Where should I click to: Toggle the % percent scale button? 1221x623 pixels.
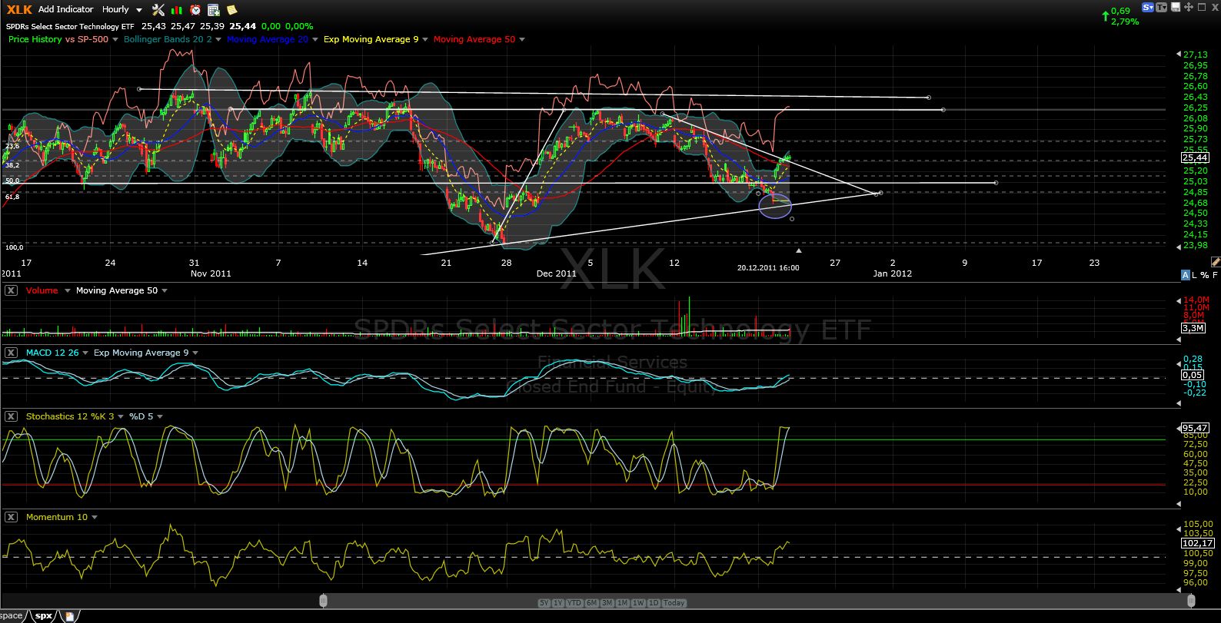[1204, 275]
